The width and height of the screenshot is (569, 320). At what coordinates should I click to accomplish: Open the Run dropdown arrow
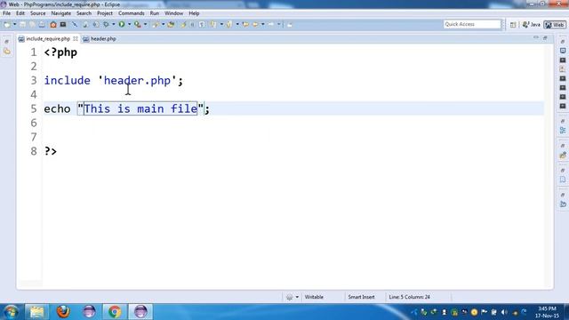[129, 24]
